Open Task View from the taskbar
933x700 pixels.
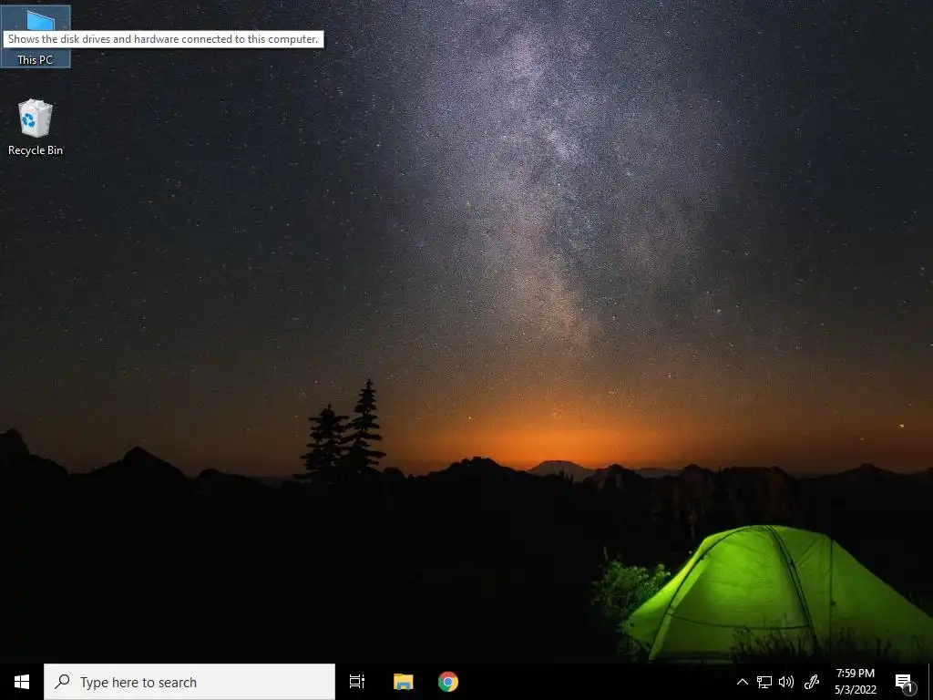pos(357,682)
